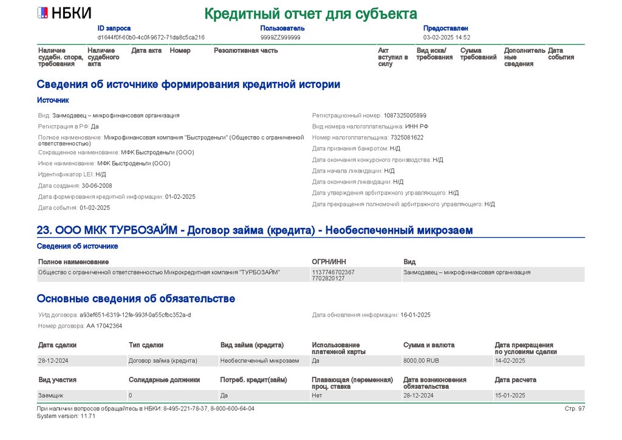Click column header "Резолютивная часть"

point(245,50)
